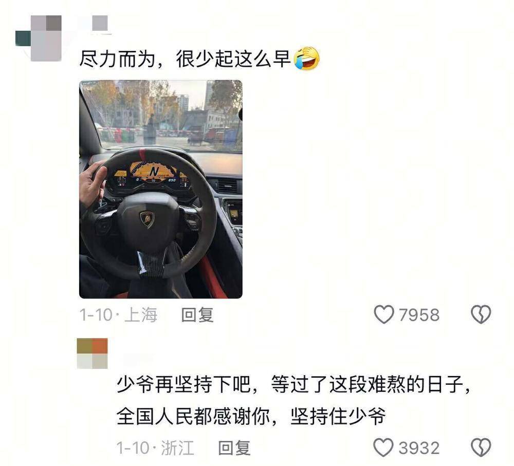
Task: Select the comment text 尽力而为，很少起这么早
Action: click(x=185, y=59)
